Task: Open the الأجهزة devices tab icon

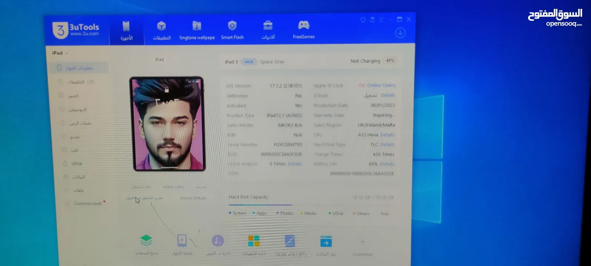Action: [x=126, y=27]
